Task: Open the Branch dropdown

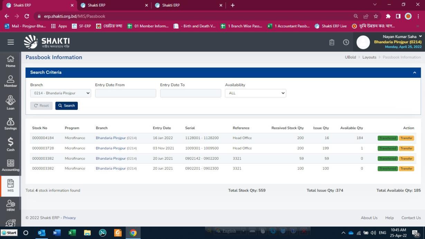Action: coord(61,93)
